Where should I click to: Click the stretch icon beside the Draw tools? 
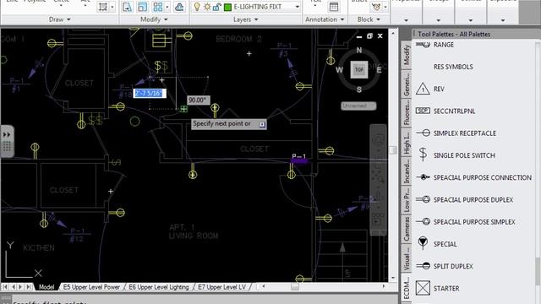pyautogui.click(x=103, y=7)
